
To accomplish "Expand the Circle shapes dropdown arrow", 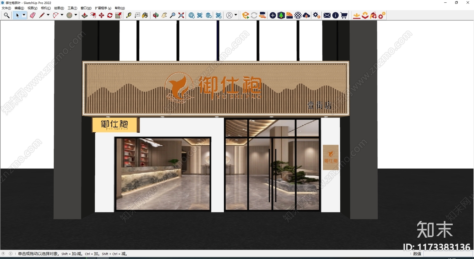I will 76,15.
